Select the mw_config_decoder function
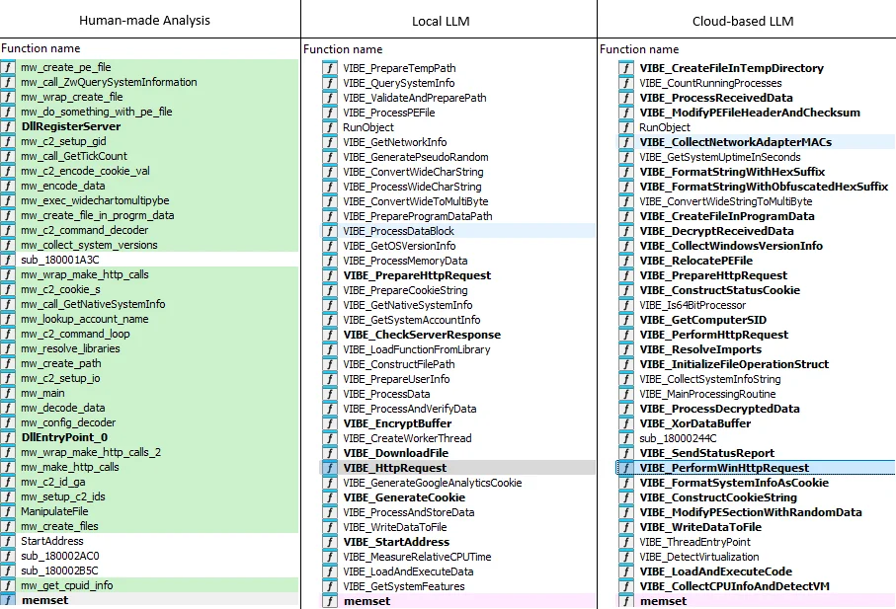The width and height of the screenshot is (896, 609). click(149, 422)
